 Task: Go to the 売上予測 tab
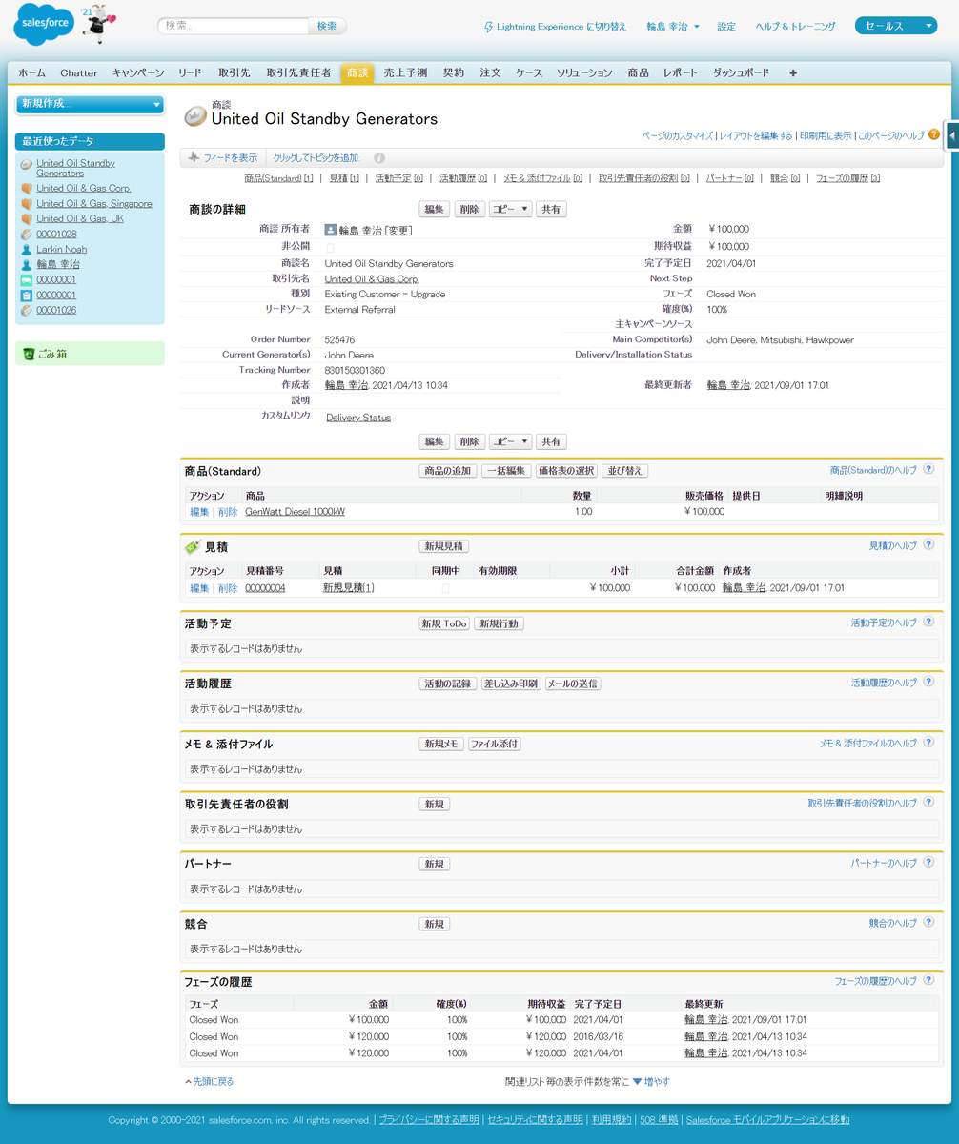pyautogui.click(x=405, y=72)
